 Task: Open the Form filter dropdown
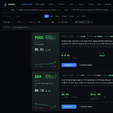[x=22, y=22]
